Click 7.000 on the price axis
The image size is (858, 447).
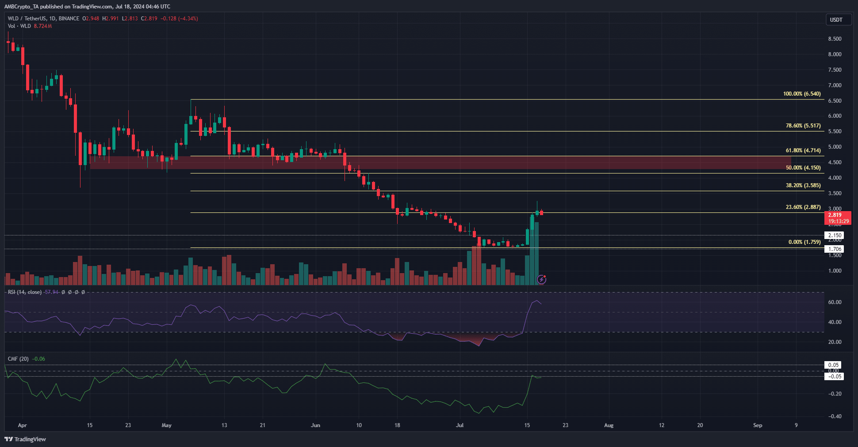[x=835, y=85]
